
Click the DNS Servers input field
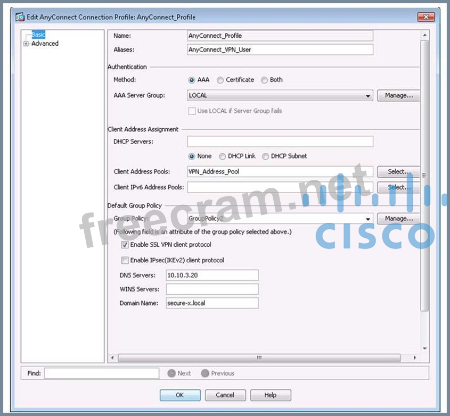coord(212,276)
